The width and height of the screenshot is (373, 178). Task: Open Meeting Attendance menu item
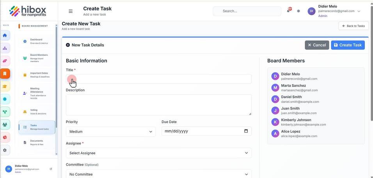pyautogui.click(x=37, y=93)
